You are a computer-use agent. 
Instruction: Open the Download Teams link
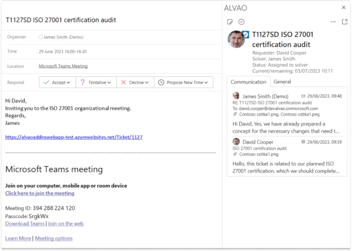click(25, 223)
